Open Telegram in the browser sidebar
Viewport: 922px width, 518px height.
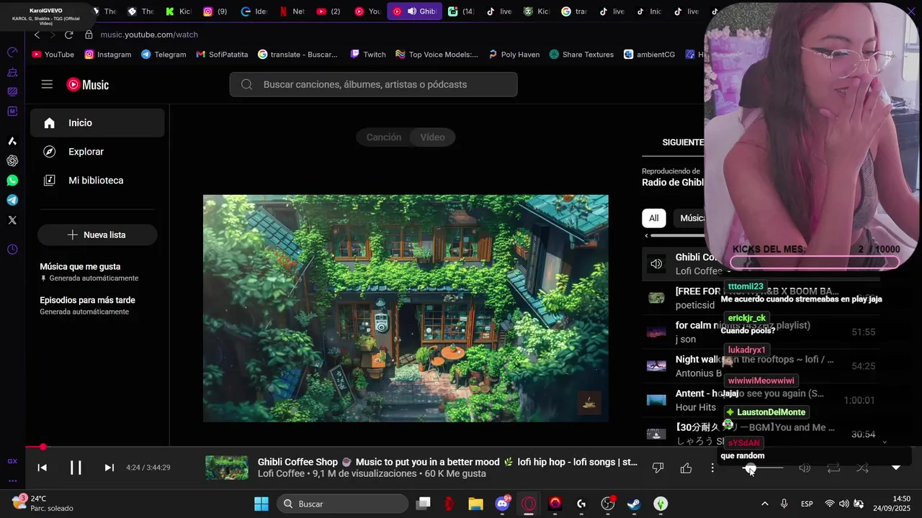pyautogui.click(x=12, y=200)
